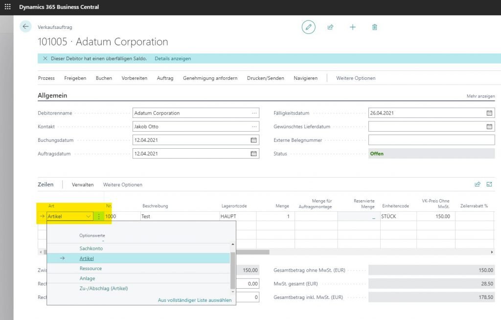Click the delete trash can icon
The width and height of the screenshot is (501, 320).
pos(374,27)
